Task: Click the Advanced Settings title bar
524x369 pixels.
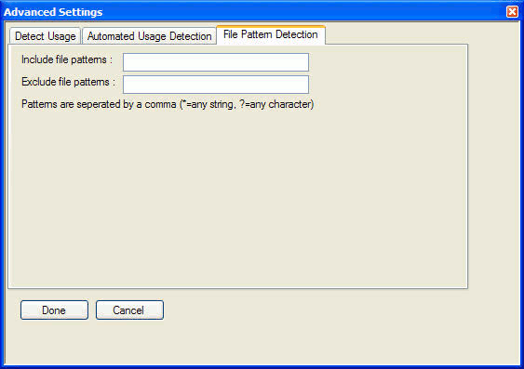Action: tap(254, 12)
